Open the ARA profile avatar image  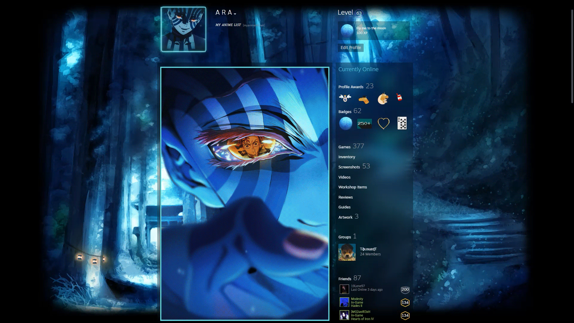[183, 29]
